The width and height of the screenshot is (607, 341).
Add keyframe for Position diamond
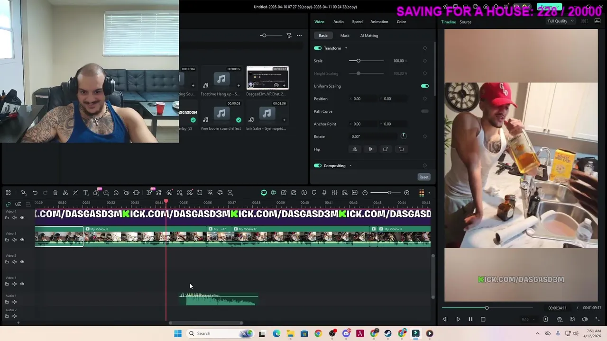pyautogui.click(x=425, y=99)
